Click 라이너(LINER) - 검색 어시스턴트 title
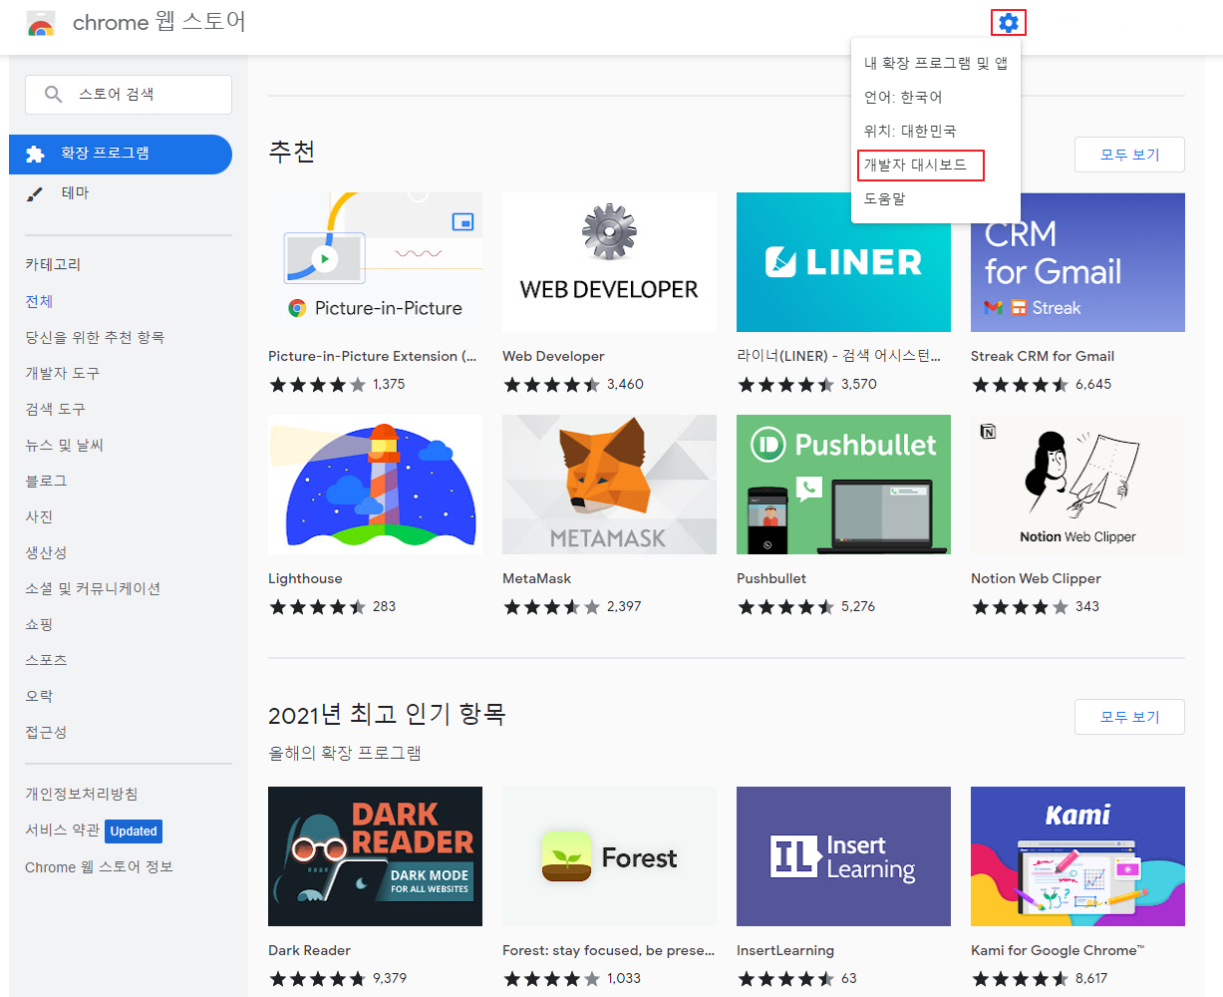The height and width of the screenshot is (997, 1223). coord(838,356)
